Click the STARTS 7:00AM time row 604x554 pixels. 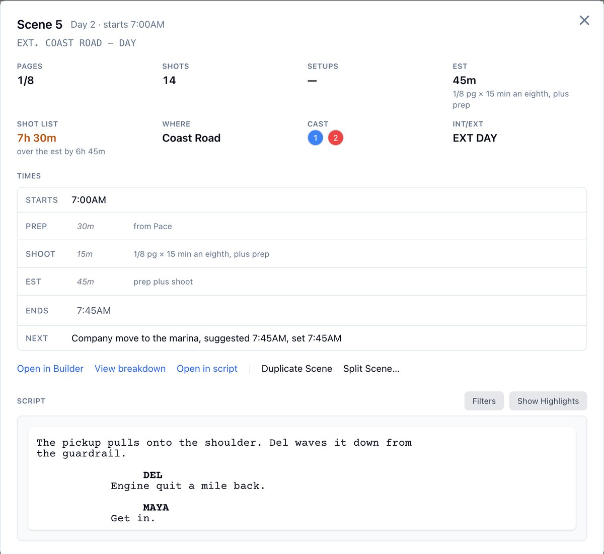tap(302, 200)
